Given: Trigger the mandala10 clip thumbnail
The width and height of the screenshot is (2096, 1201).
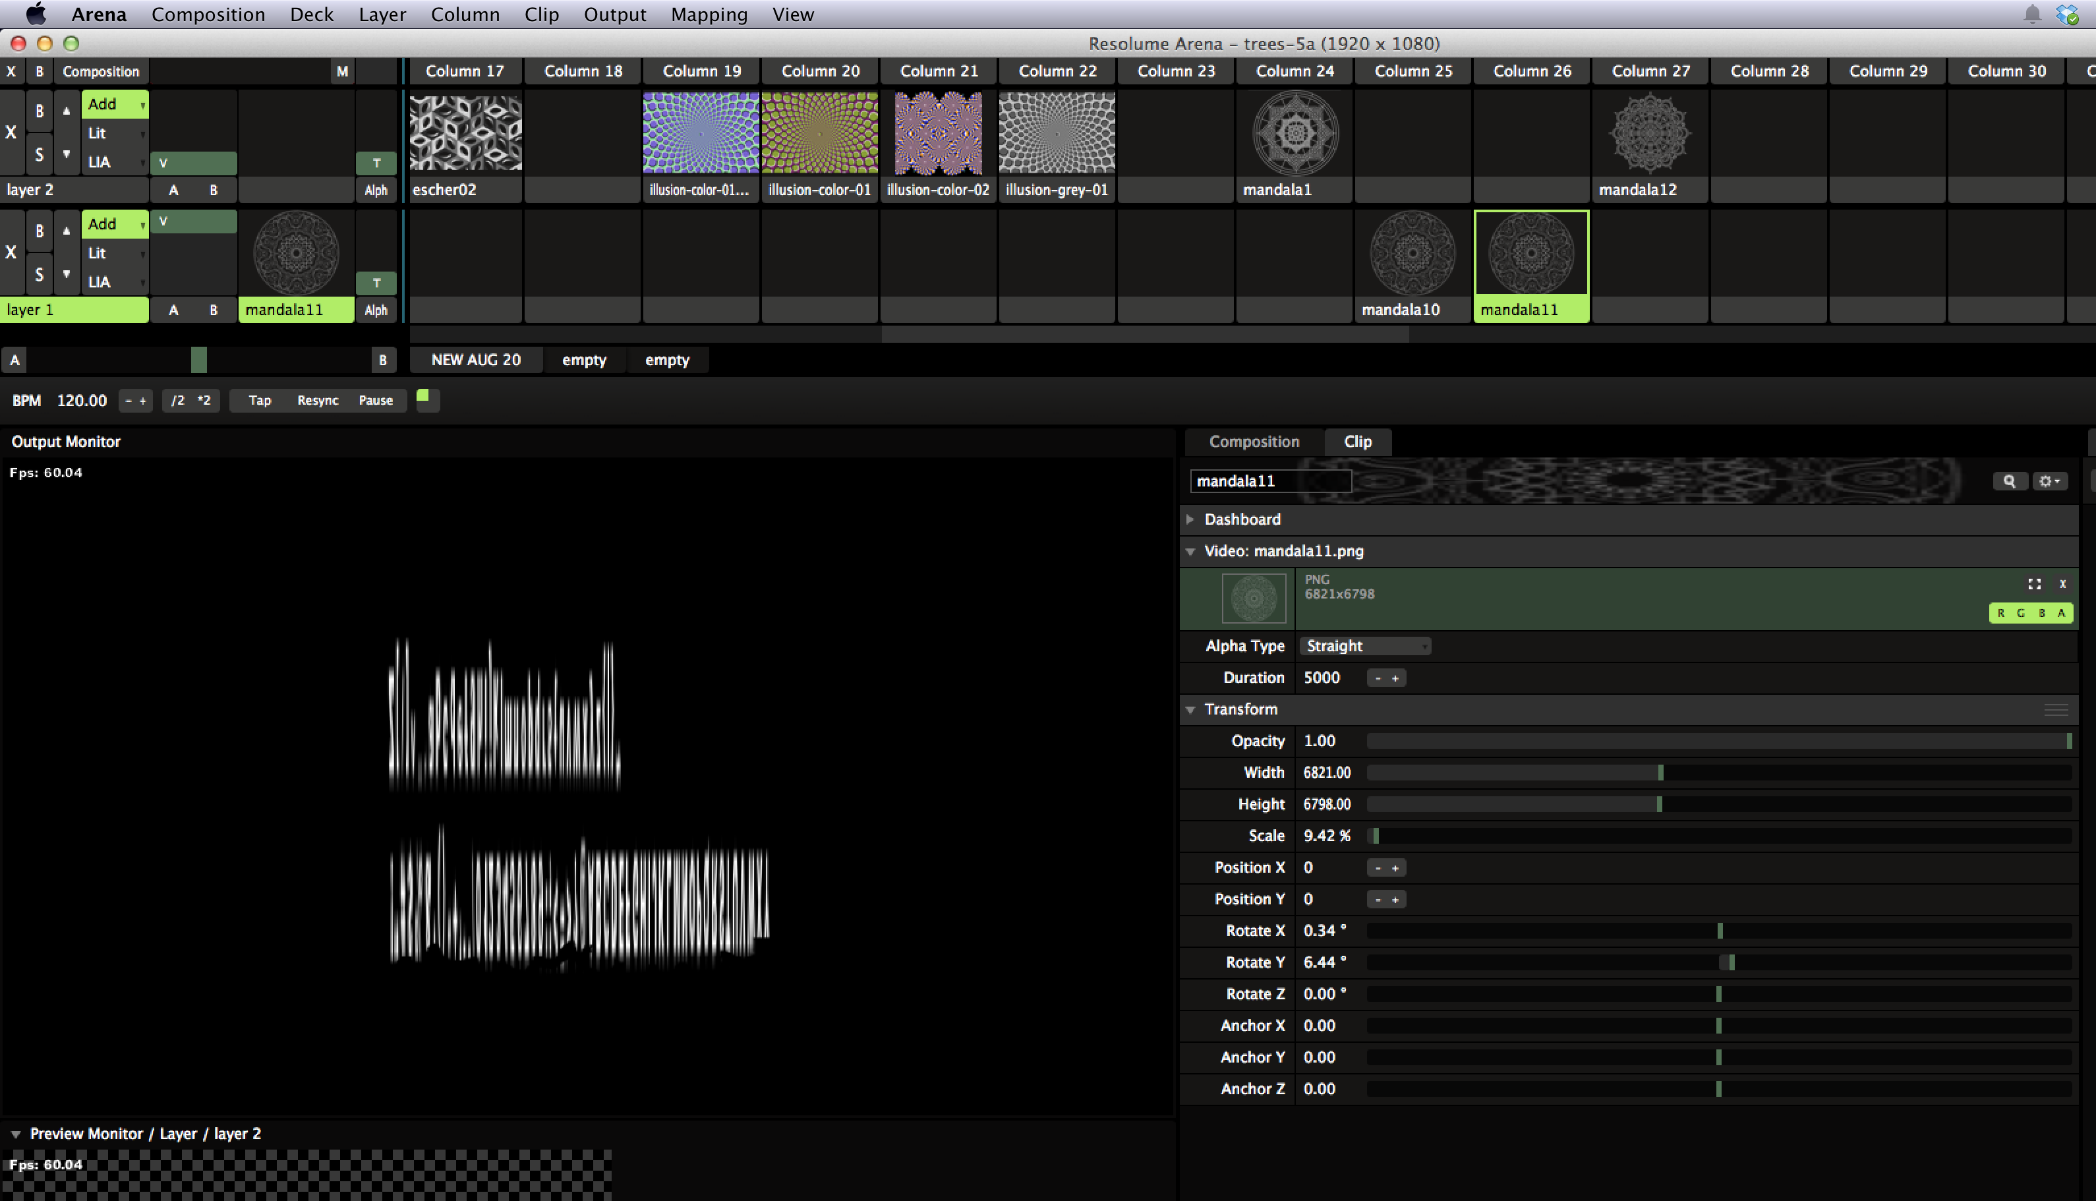Looking at the screenshot, I should coord(1412,252).
